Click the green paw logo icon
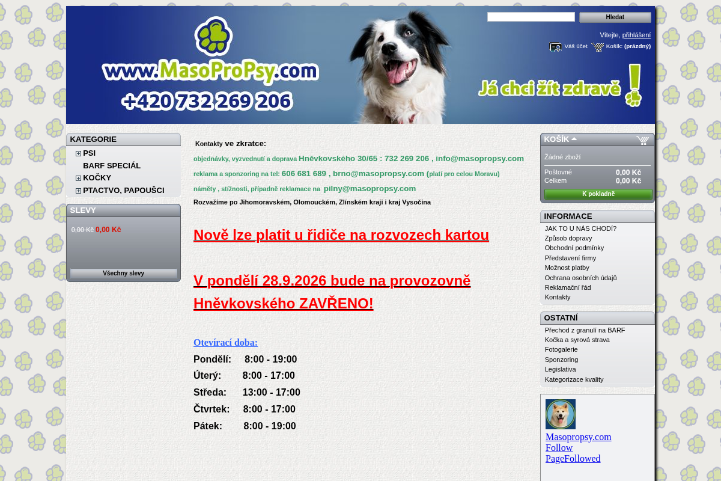The image size is (721, 481). click(x=213, y=36)
